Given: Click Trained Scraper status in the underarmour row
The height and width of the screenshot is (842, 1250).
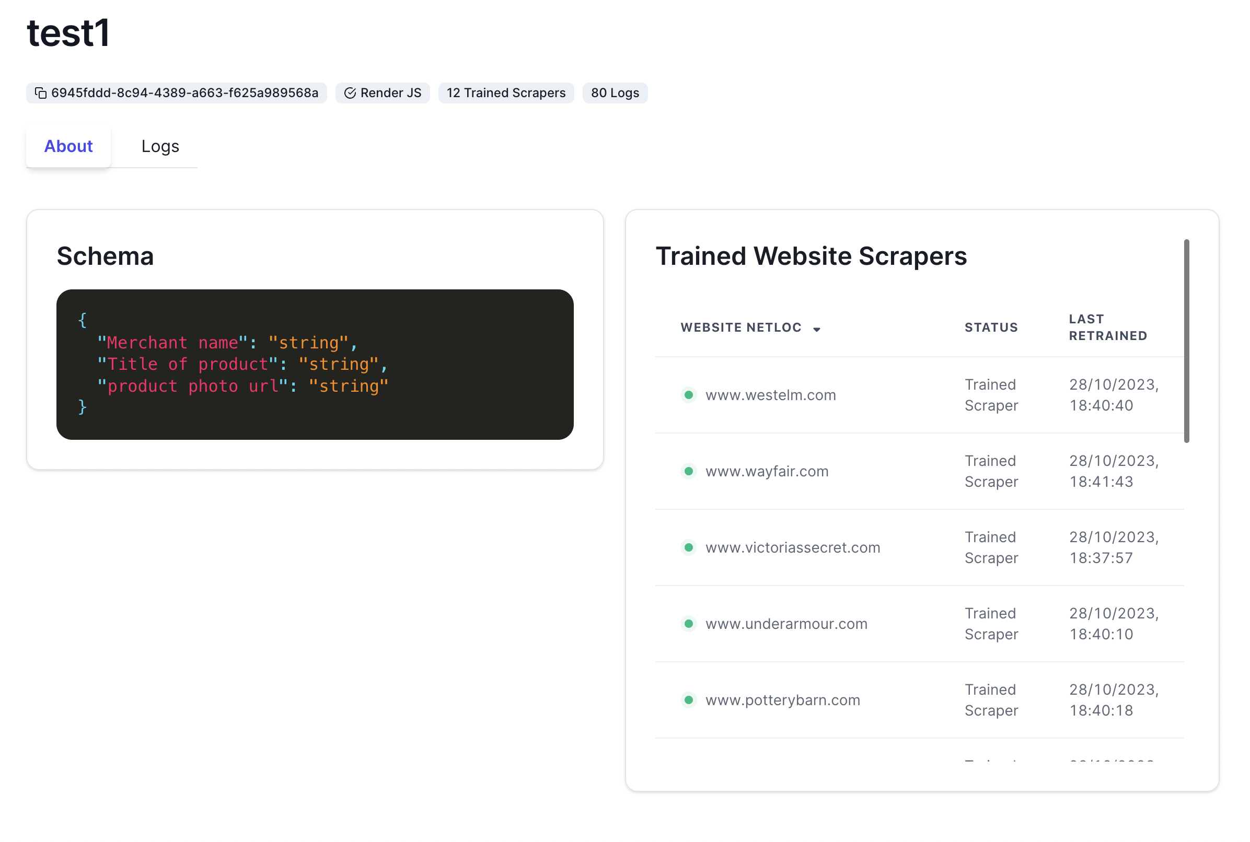Looking at the screenshot, I should pos(991,624).
